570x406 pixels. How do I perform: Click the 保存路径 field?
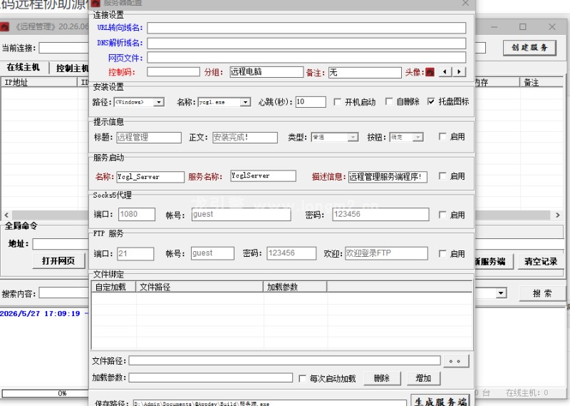tap(270, 403)
